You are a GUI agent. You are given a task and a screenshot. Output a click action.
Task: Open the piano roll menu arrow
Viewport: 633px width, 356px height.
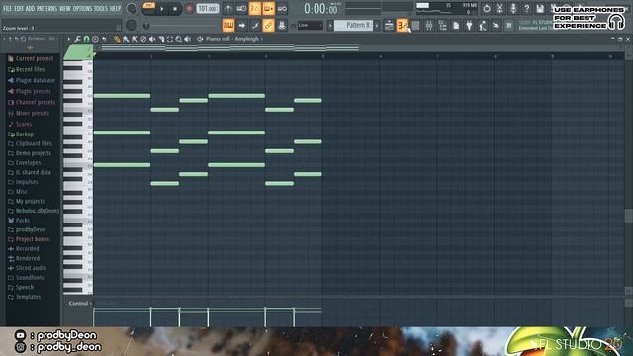tap(68, 39)
